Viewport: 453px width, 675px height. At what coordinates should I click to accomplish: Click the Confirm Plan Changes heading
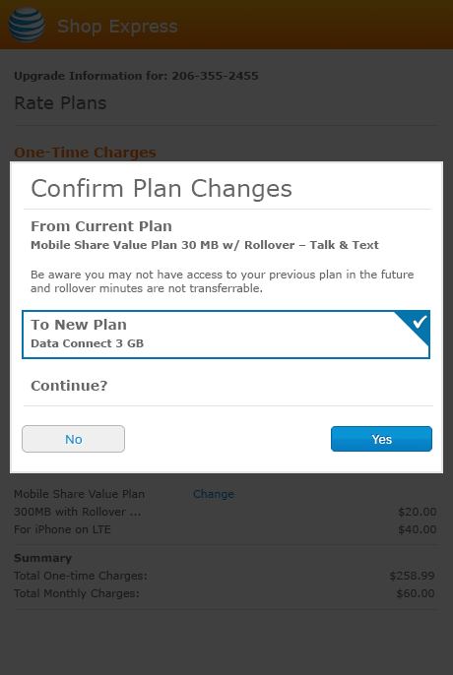click(162, 189)
